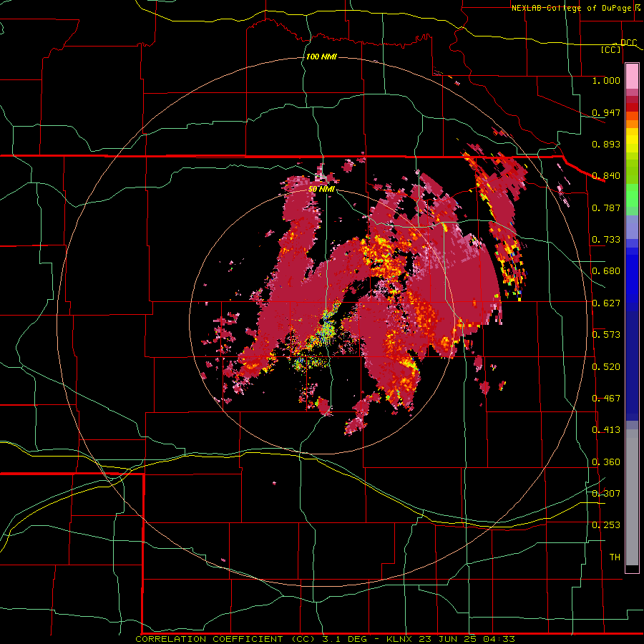
Task: Click the 0.307 value on color scale
Action: 606,494
